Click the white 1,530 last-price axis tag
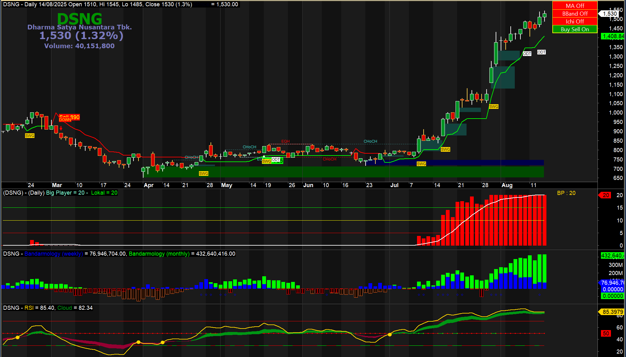 (x=609, y=13)
